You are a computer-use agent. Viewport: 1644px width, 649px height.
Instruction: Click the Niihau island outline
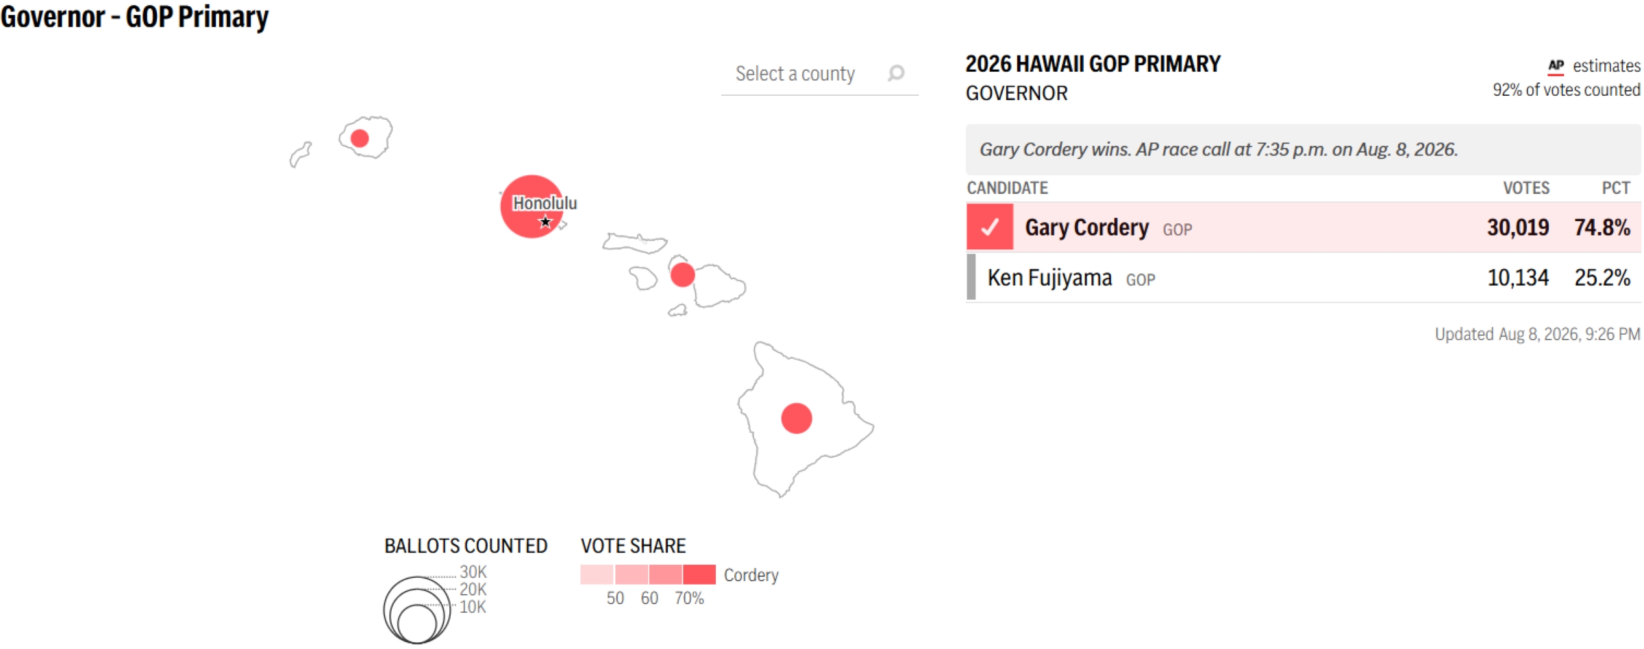300,155
